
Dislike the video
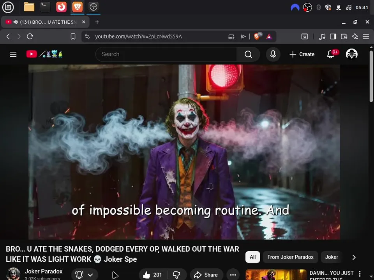tap(177, 275)
